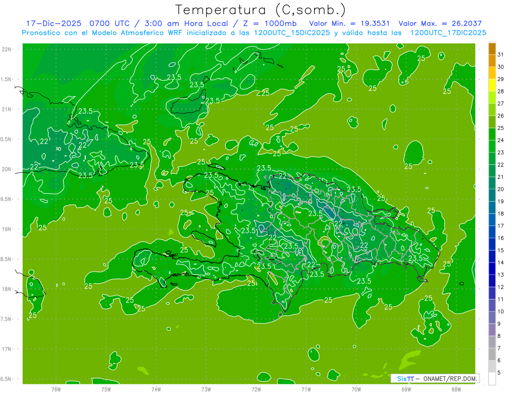Click the '15' label on the color scale
Screen dimensions: 512x395
pos(501,251)
